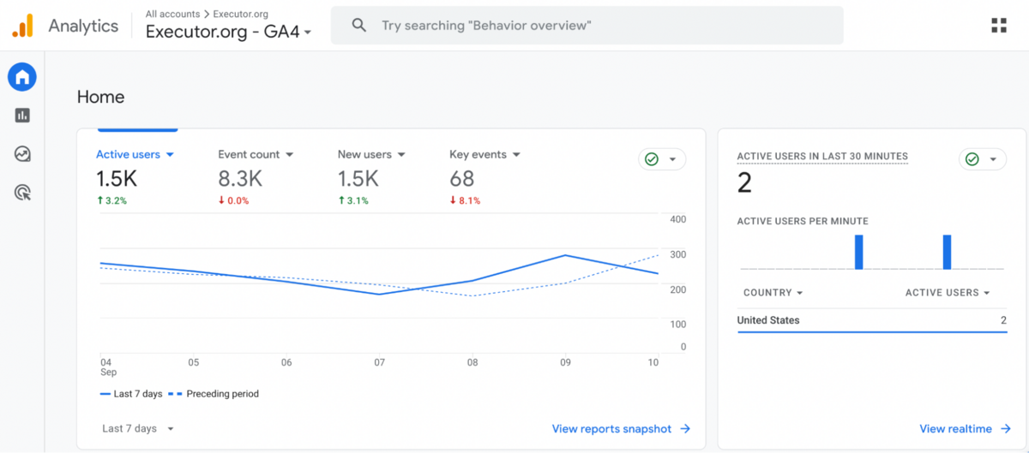1029x453 pixels.
Task: Click the 3.2% increase indicator
Action: pyautogui.click(x=111, y=200)
